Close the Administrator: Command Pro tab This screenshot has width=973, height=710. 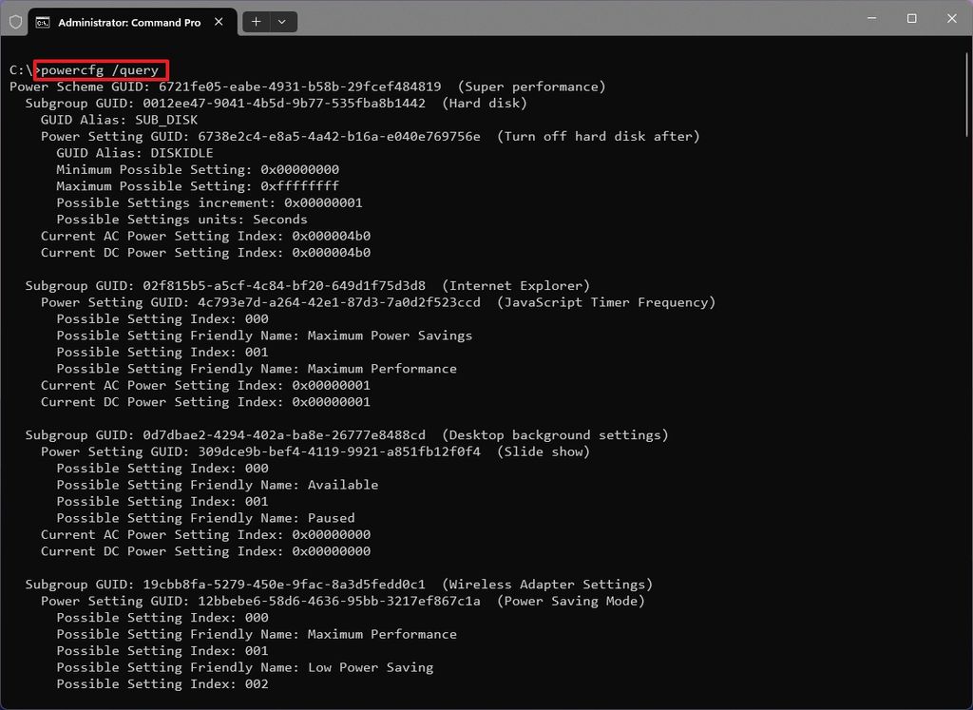(x=219, y=21)
